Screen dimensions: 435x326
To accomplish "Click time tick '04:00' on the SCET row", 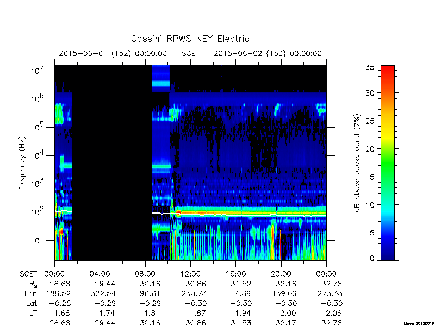I will pos(100,274).
